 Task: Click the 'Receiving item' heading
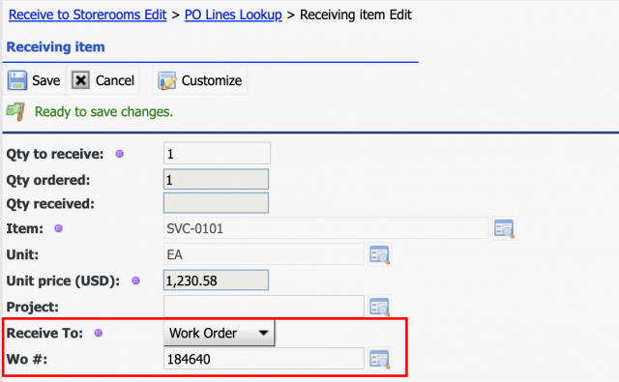[56, 47]
